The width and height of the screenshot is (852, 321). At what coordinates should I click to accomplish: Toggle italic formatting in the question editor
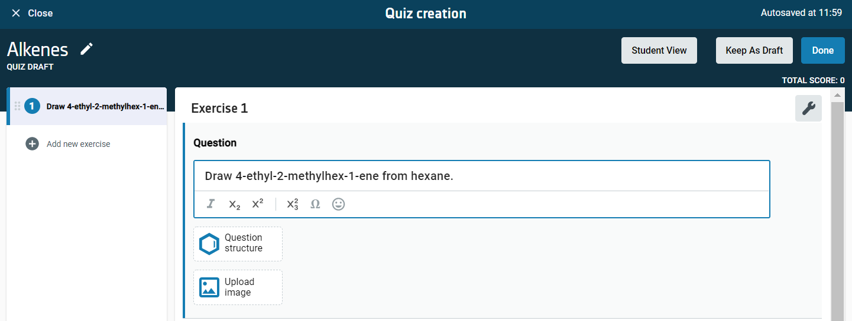(210, 204)
